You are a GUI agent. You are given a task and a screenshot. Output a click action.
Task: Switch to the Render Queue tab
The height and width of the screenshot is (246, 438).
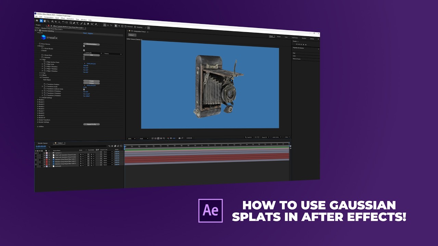tap(43, 143)
